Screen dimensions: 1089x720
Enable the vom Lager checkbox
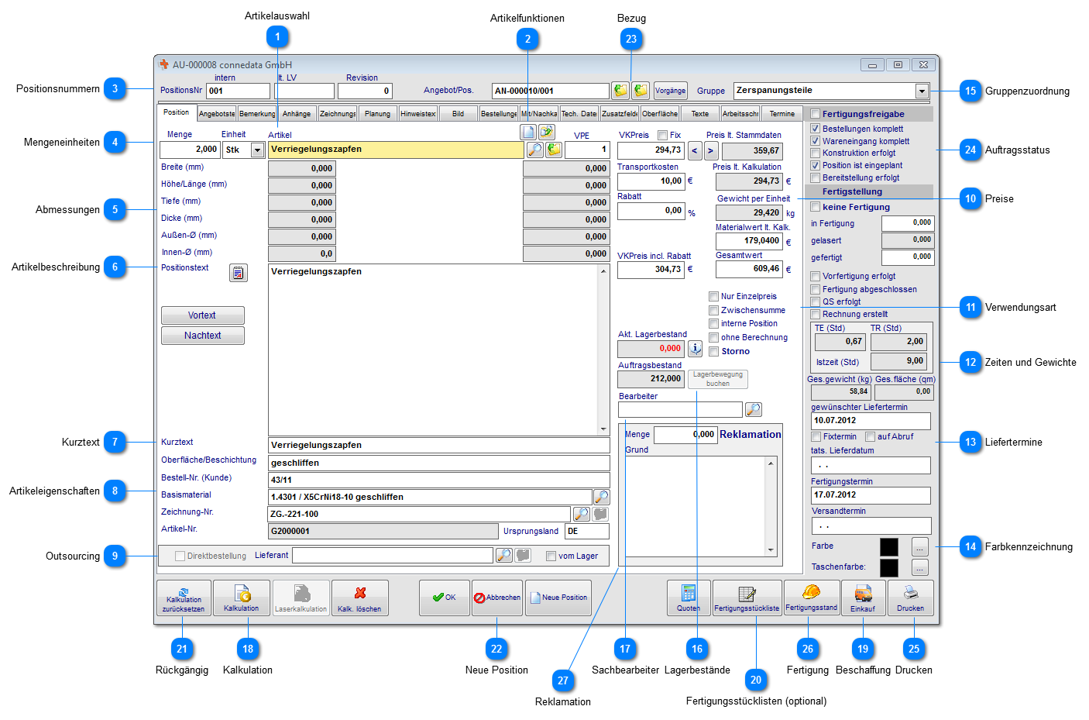(x=551, y=556)
